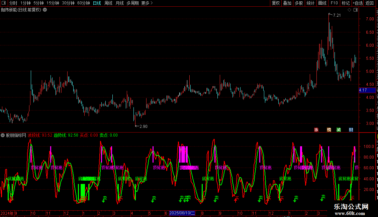The height and width of the screenshot is (217, 378).
Task: Click the 返回 back button
Action: 370,3
